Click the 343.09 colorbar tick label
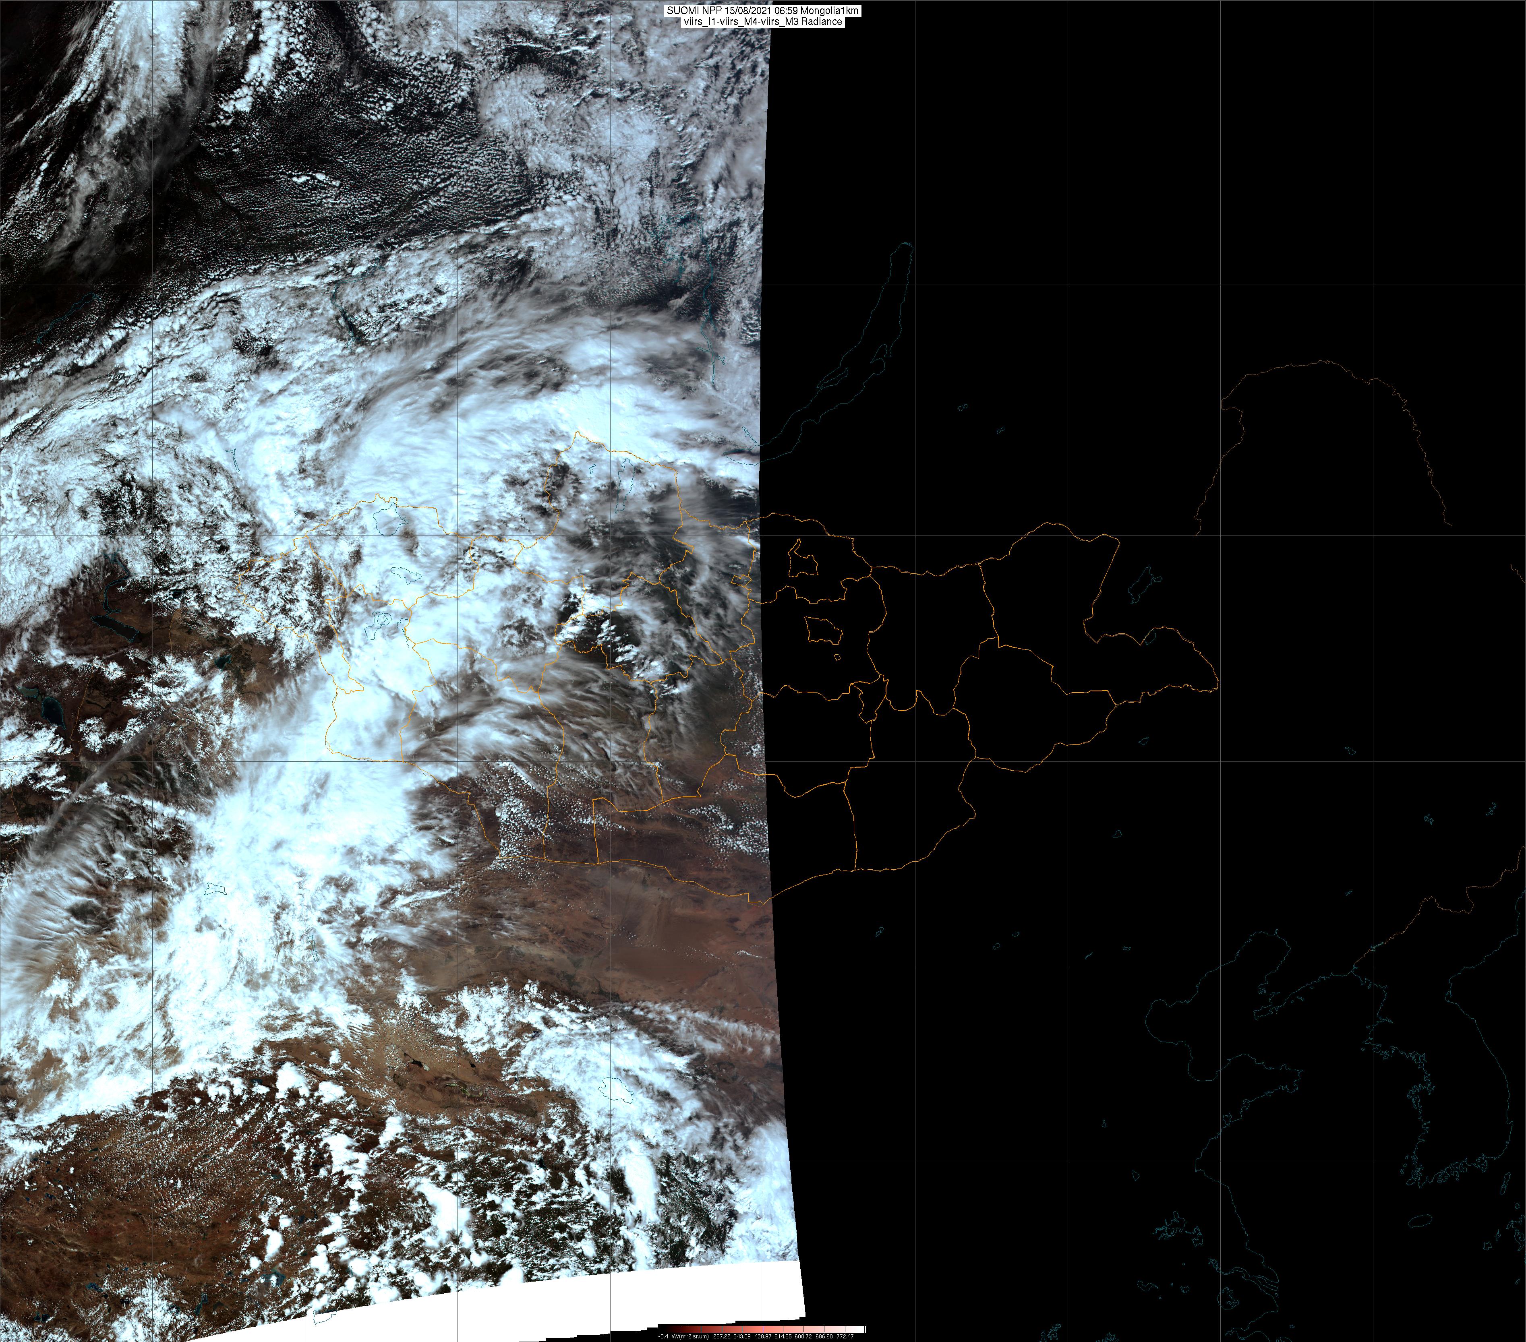 [742, 1336]
